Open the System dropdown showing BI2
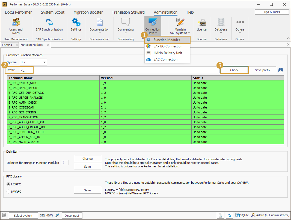 (x=33, y=62)
